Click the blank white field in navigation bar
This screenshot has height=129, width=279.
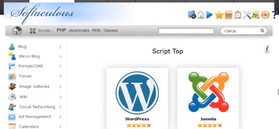tap(186, 31)
